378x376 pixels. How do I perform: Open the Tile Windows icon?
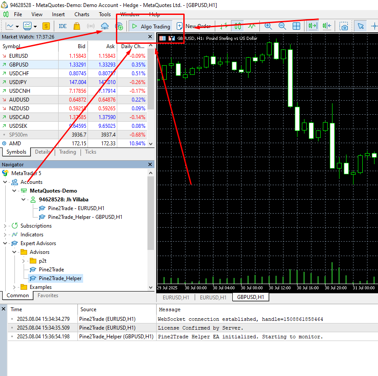pyautogui.click(x=297, y=26)
